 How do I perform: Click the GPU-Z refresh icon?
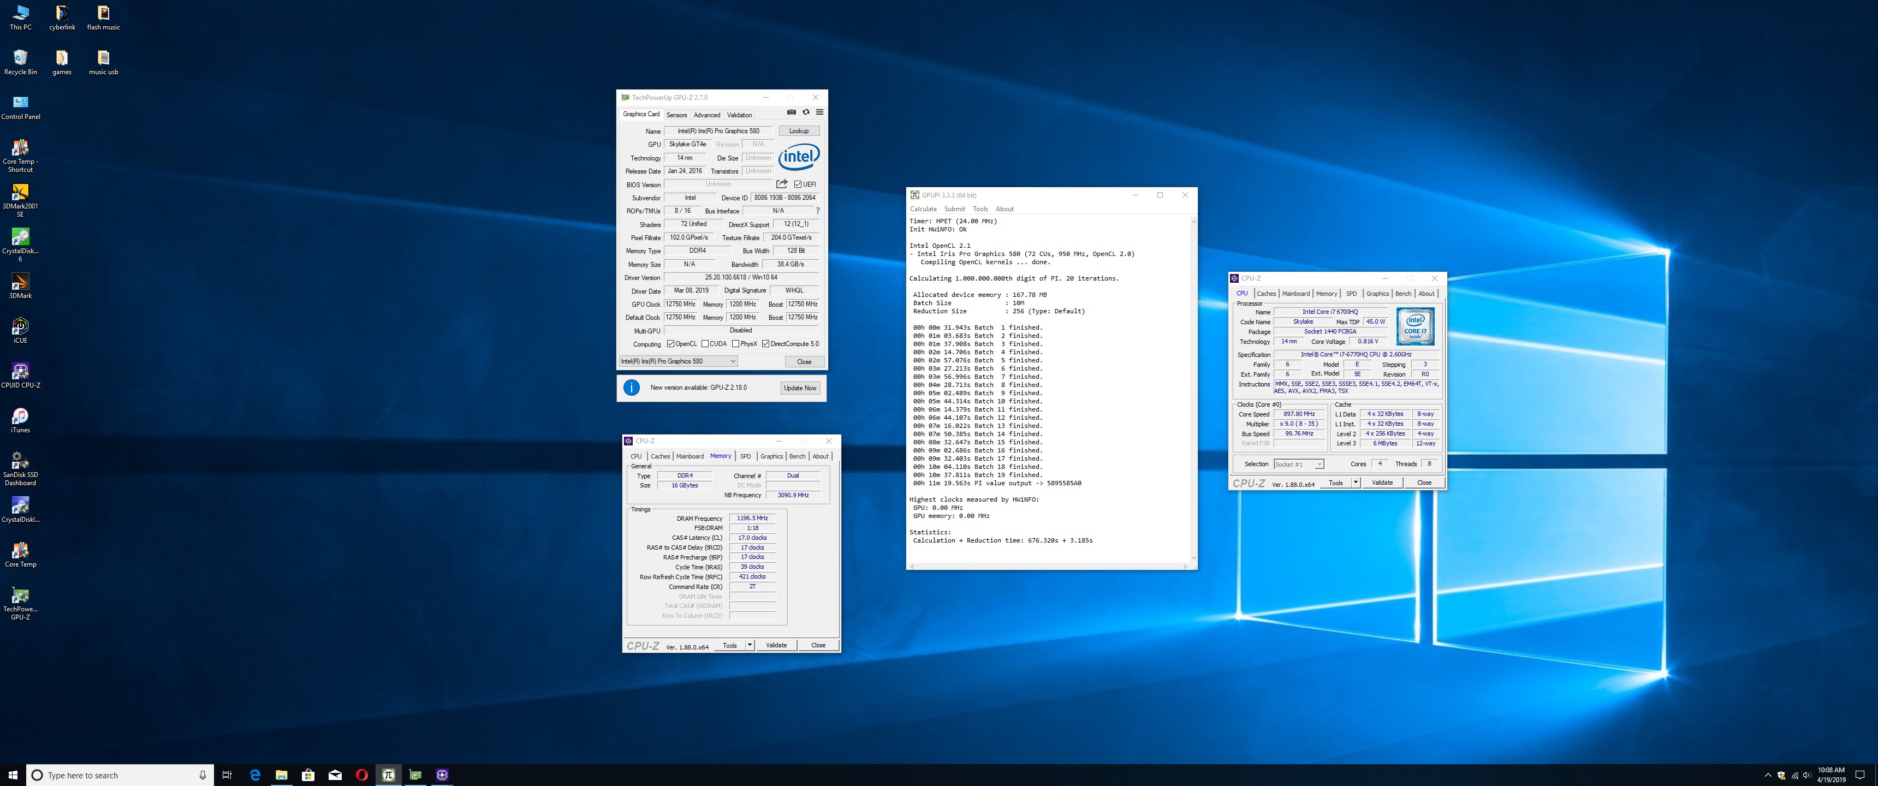[806, 112]
